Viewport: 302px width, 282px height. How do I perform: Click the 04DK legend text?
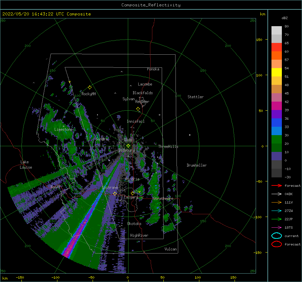(289, 194)
